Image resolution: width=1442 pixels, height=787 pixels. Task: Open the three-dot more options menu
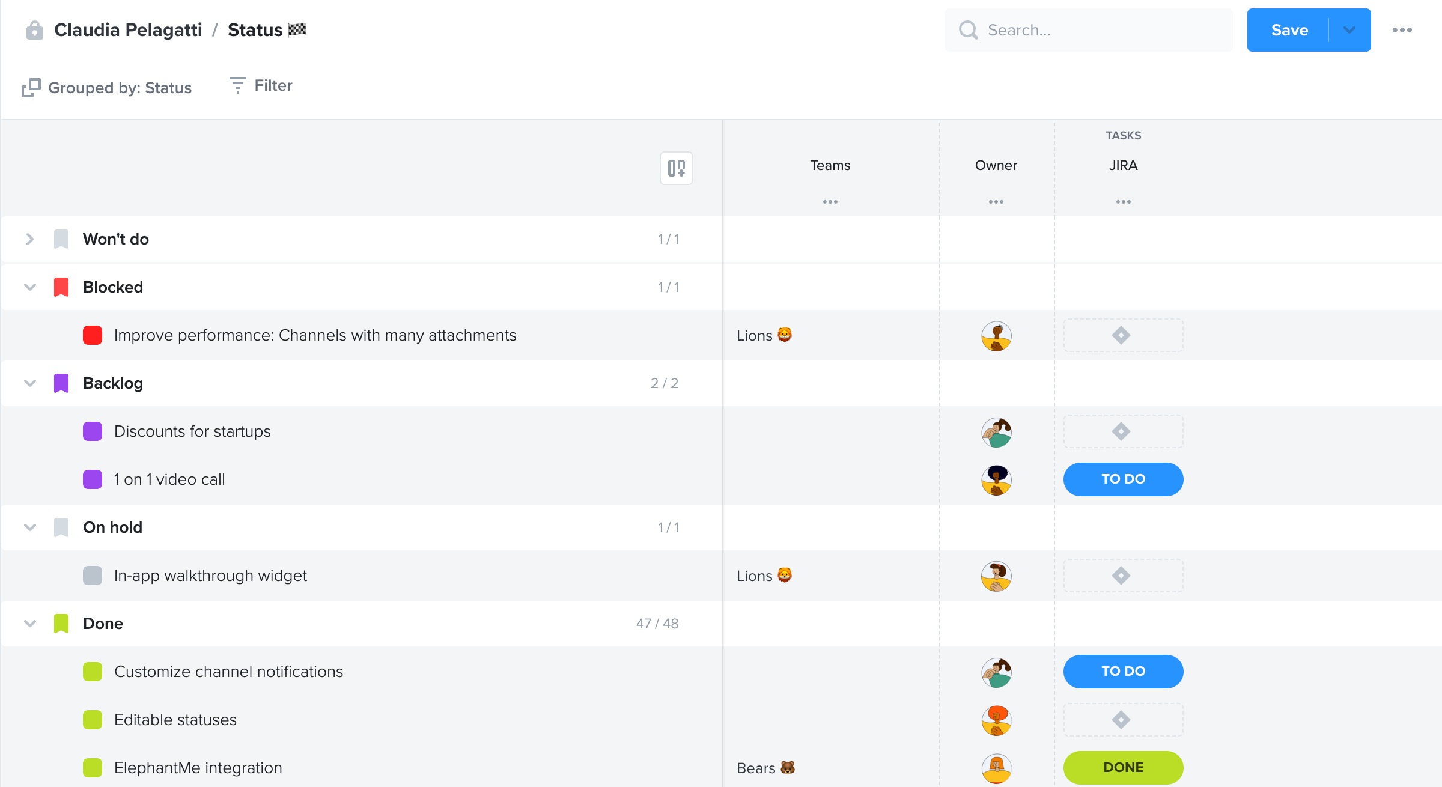click(x=1402, y=30)
